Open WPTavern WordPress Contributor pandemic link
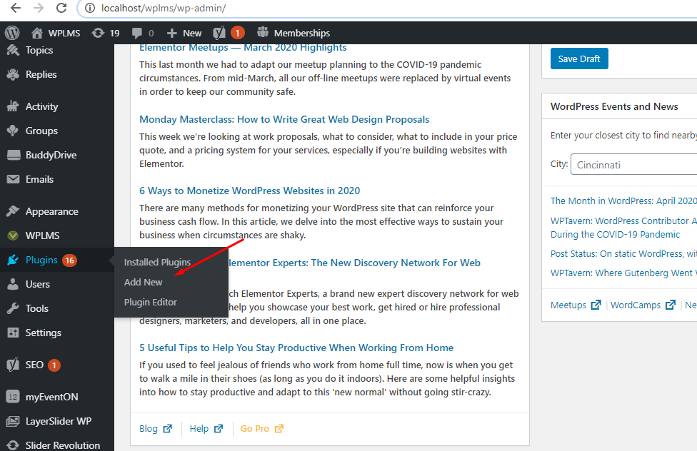Viewport: 697px width, 451px height. point(623,228)
